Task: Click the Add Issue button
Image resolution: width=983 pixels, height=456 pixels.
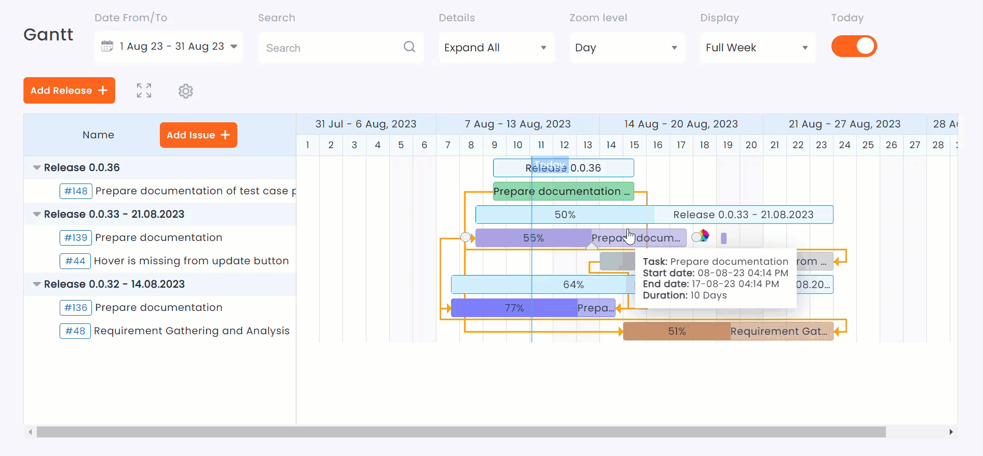Action: (x=198, y=135)
